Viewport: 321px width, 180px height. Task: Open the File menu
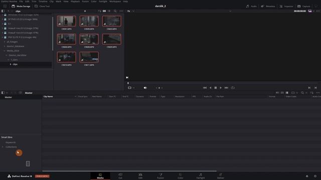21,1
